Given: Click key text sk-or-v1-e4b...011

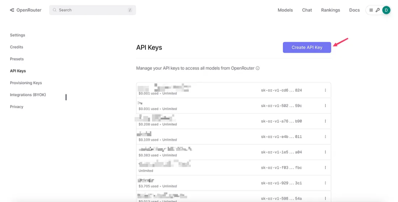Looking at the screenshot, I should pos(281,137).
